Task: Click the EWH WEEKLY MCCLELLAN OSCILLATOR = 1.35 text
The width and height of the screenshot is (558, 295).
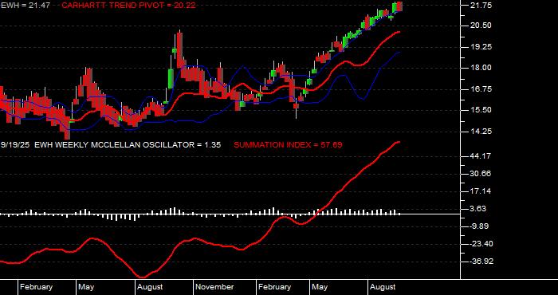Action: [x=128, y=145]
